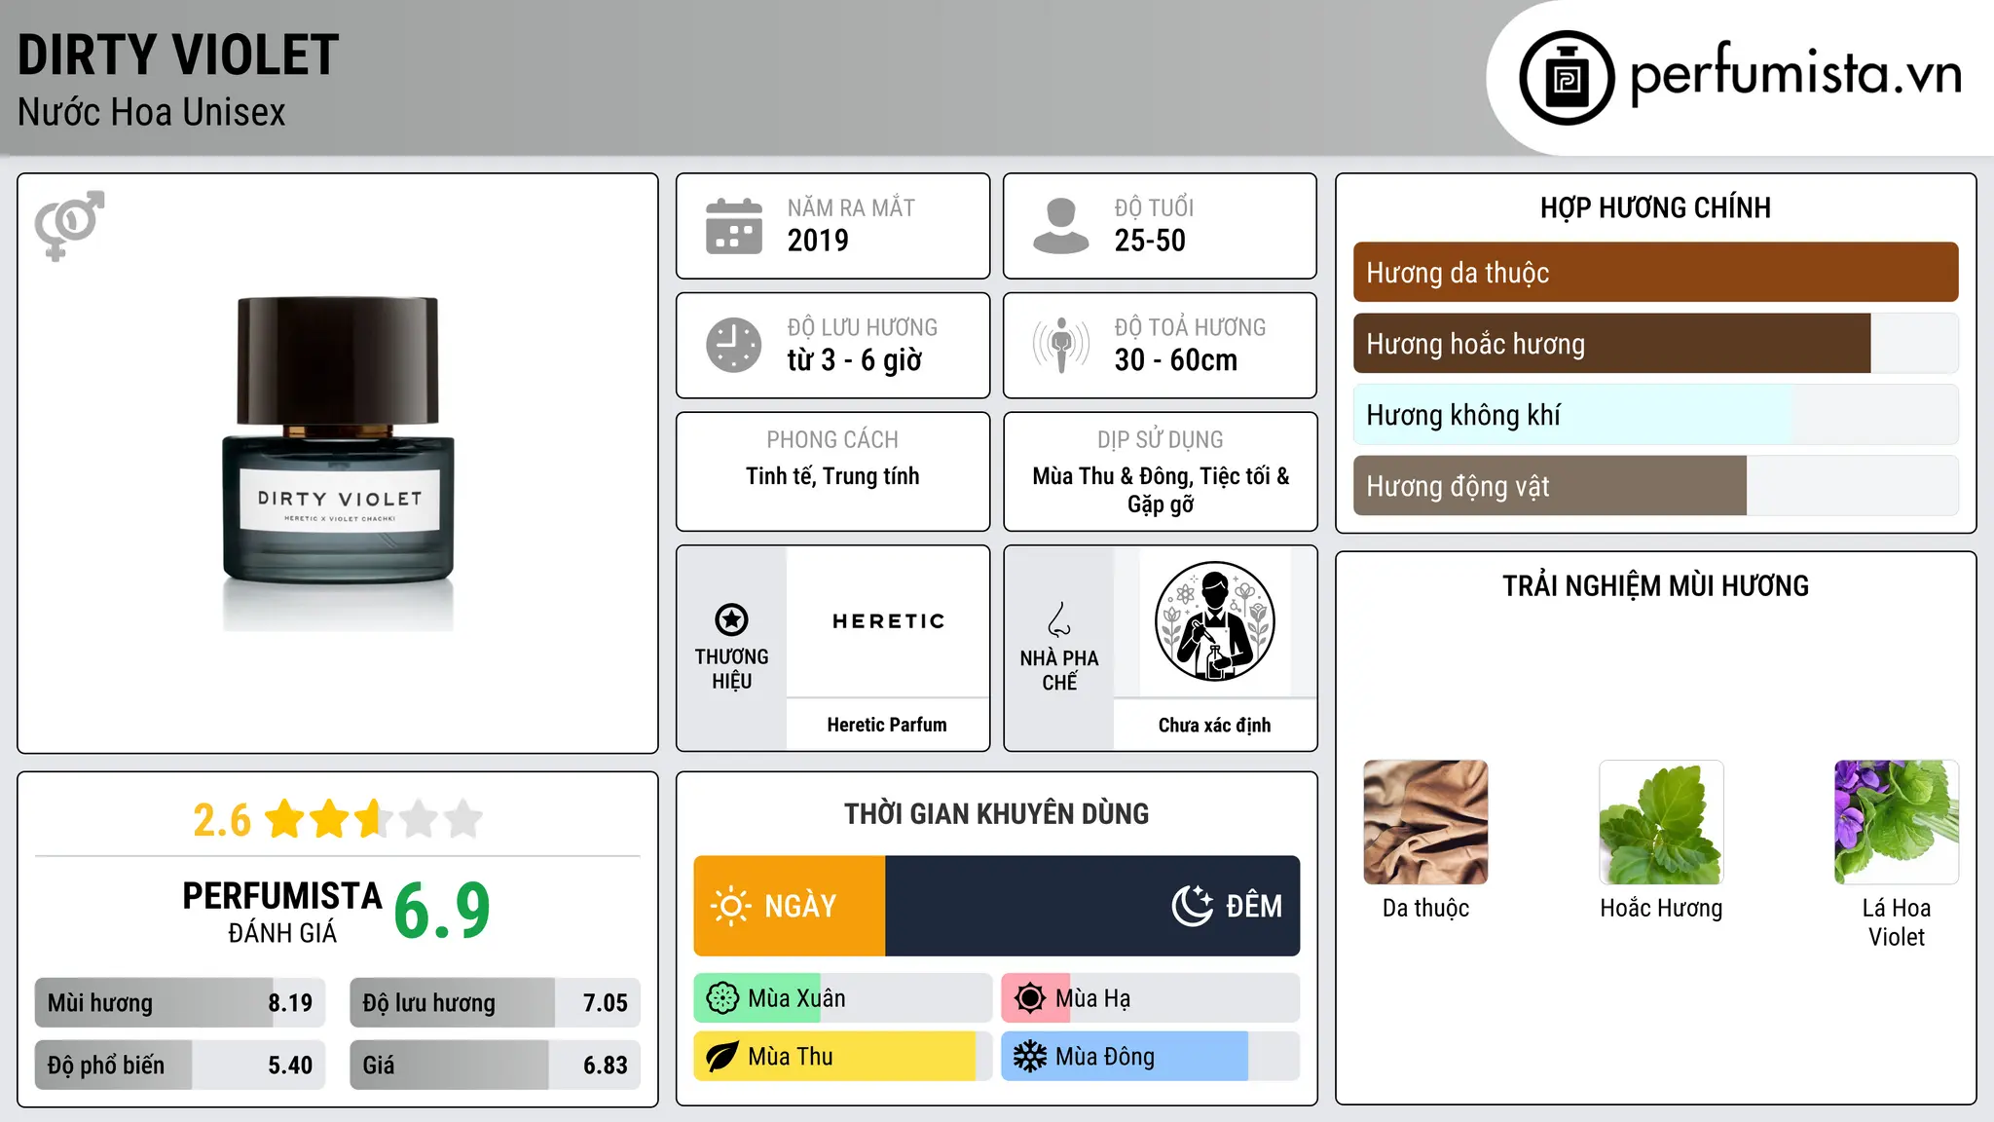The image size is (1994, 1122).
Task: Click the leaf icon for Mùa Thu
Action: 722,1057
